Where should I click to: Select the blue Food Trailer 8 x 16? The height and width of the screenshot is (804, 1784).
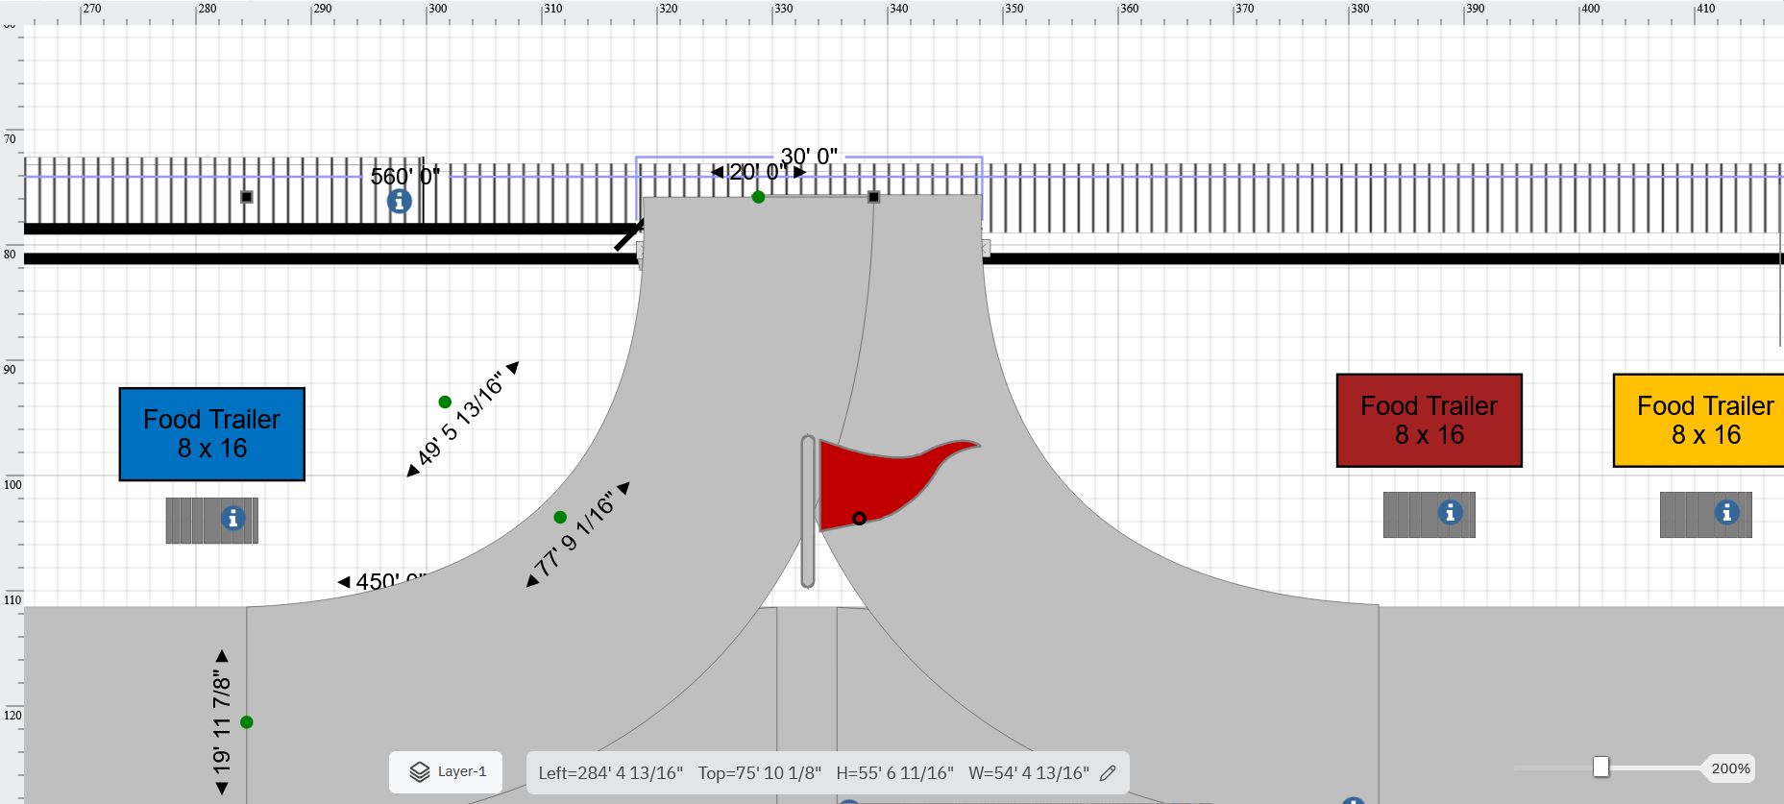(x=212, y=434)
